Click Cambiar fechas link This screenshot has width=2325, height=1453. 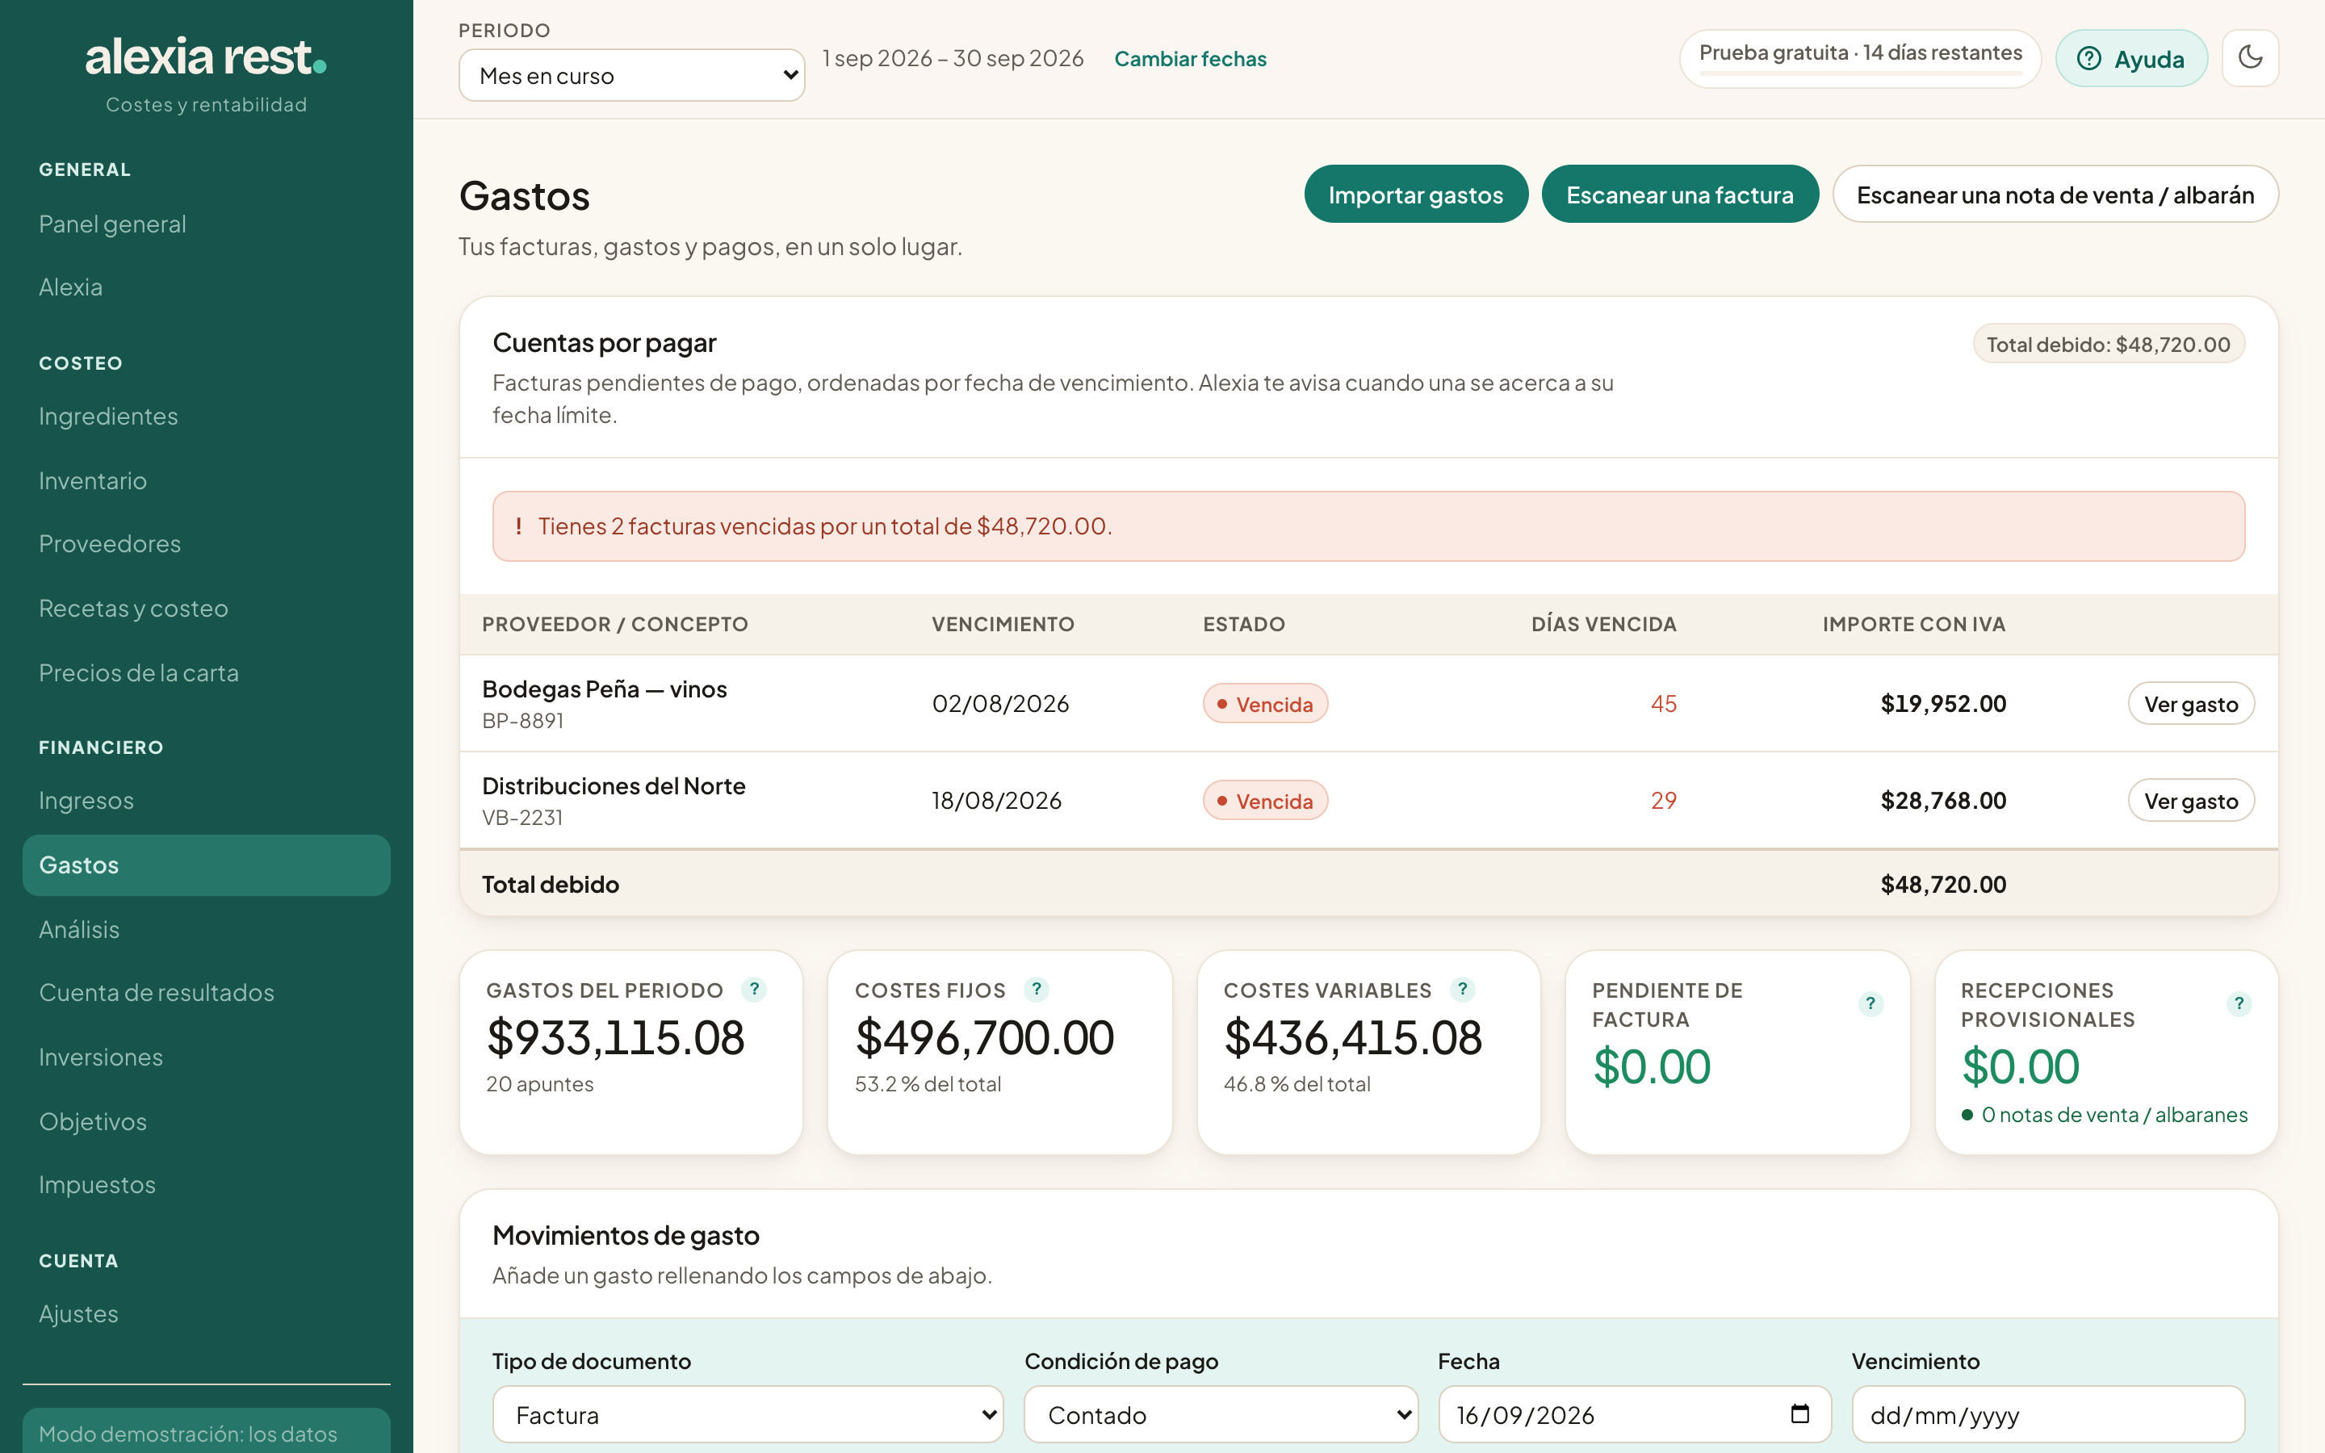(x=1191, y=59)
